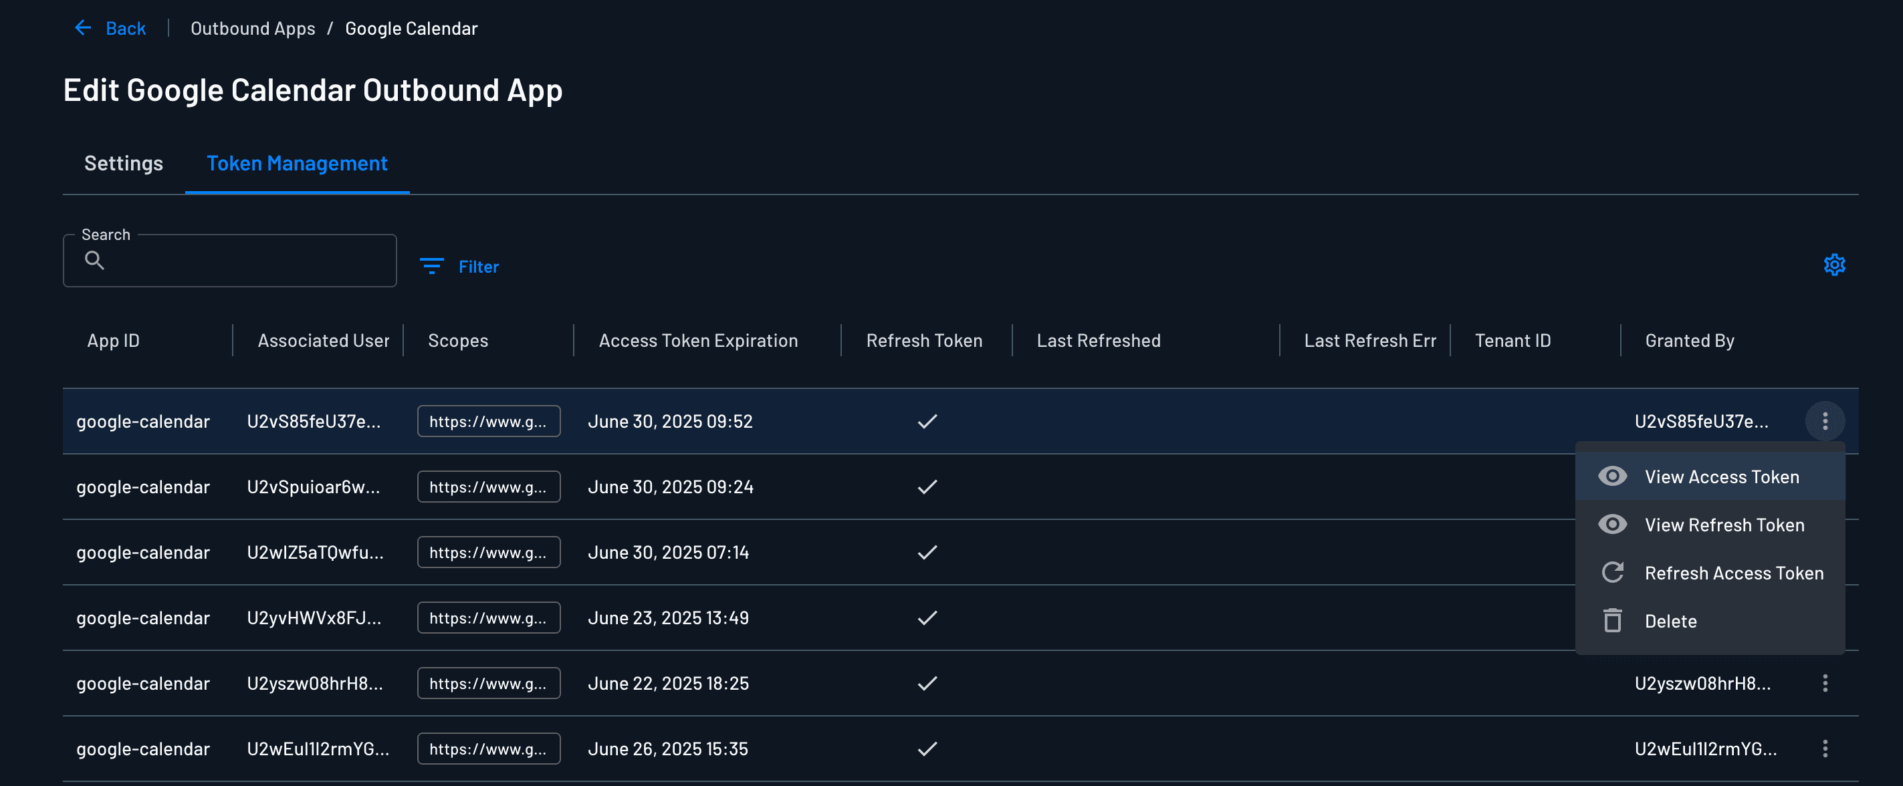Click the eye toggle beside View Refresh Token
1903x786 pixels.
pos(1613,525)
